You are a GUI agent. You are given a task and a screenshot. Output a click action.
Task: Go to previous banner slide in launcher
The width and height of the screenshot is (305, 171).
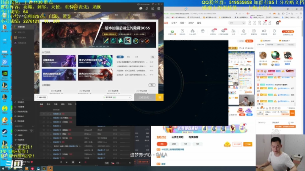point(45,35)
